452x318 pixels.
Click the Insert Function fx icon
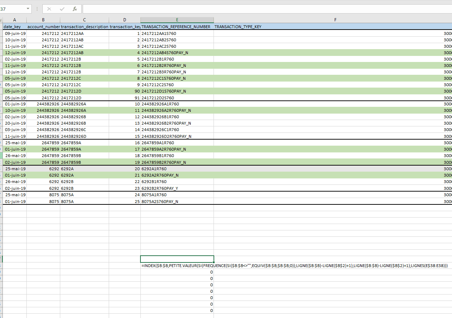pos(75,9)
